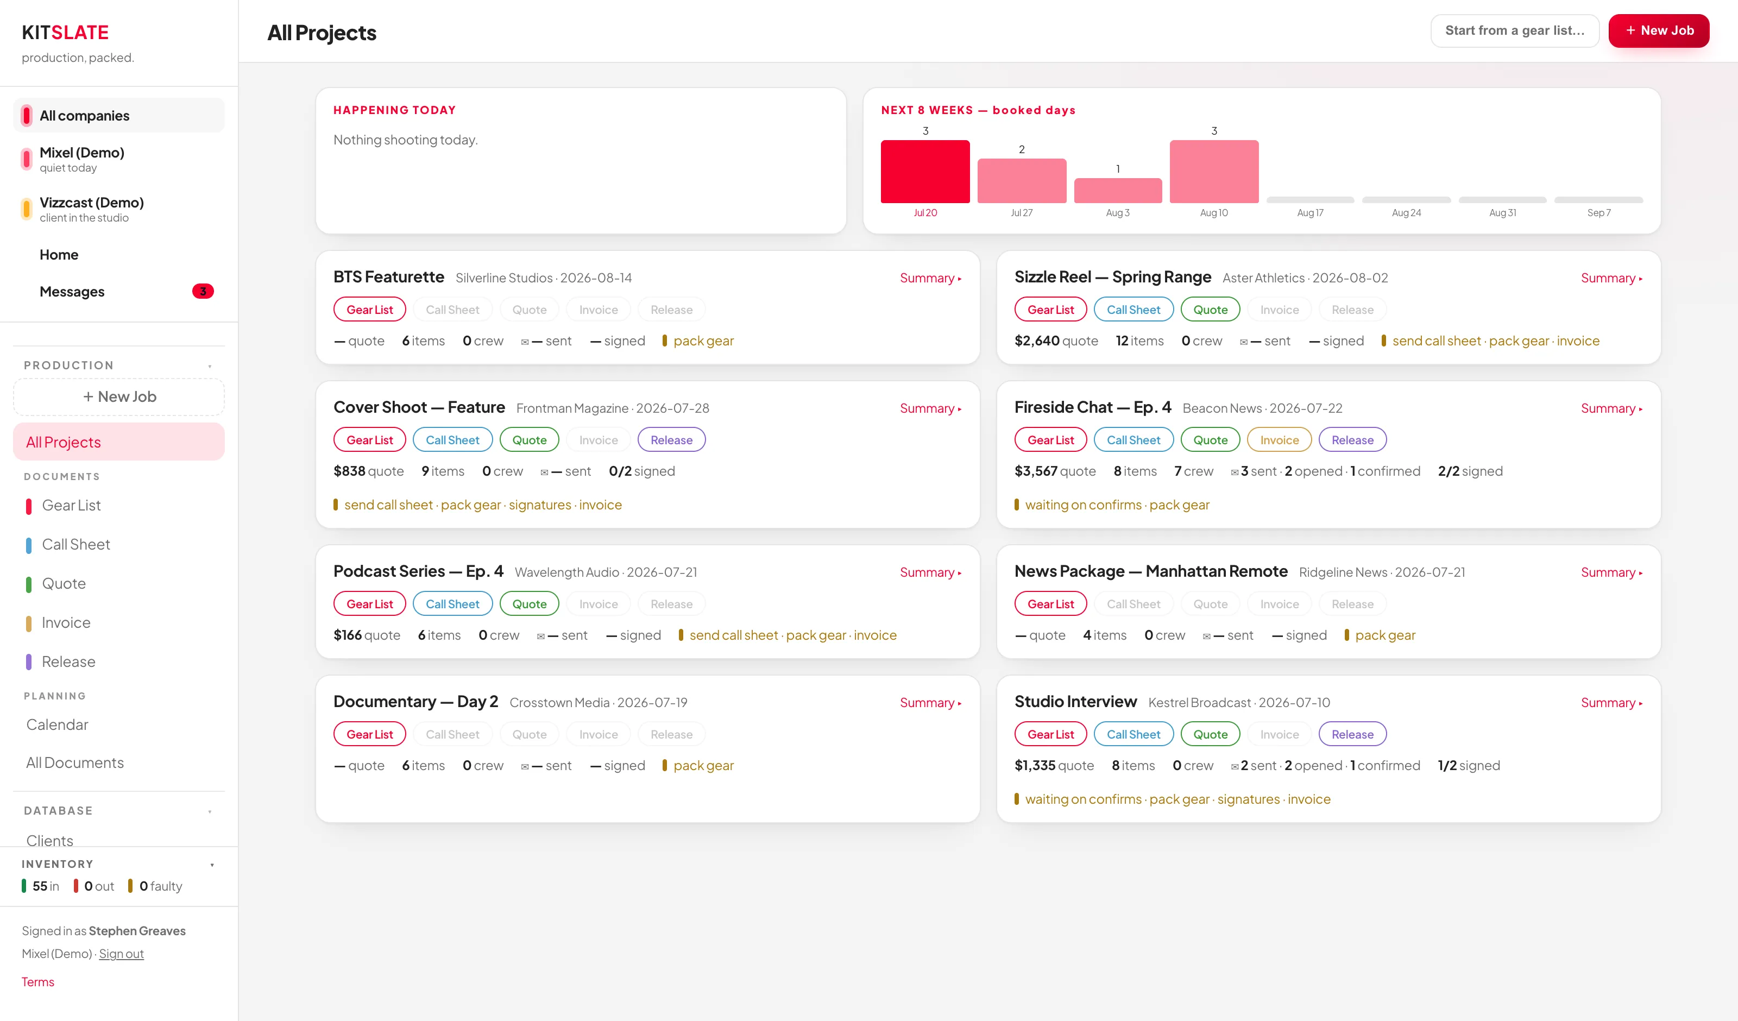Viewport: 1738px width, 1021px height.
Task: Open the Terms link
Action: [x=37, y=982]
